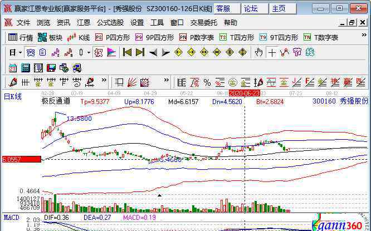Expand the drawing tools overflow chevron
The width and height of the screenshot is (371, 231).
pos(104,80)
